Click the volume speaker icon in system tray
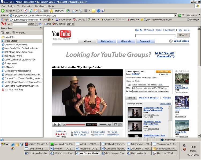The height and width of the screenshot is (160, 201). (x=185, y=149)
